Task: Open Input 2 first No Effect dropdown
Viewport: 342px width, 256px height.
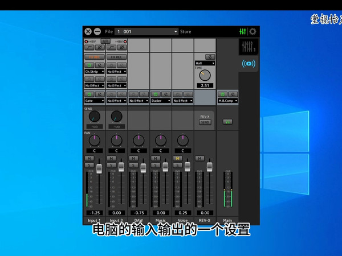Action: point(116,72)
